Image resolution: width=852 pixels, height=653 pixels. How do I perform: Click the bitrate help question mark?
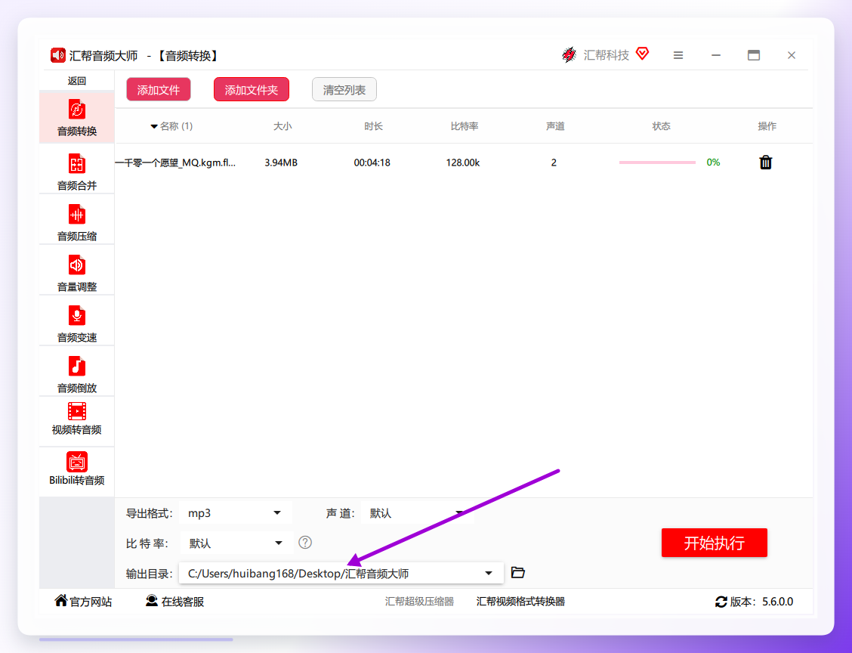point(305,542)
